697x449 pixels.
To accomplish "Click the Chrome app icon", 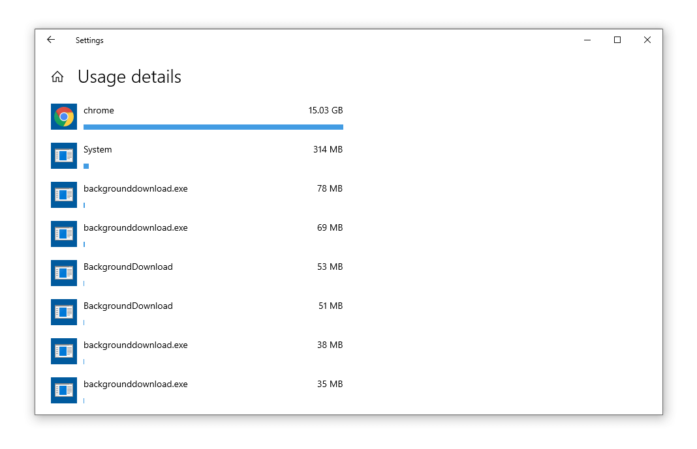I will (x=64, y=117).
